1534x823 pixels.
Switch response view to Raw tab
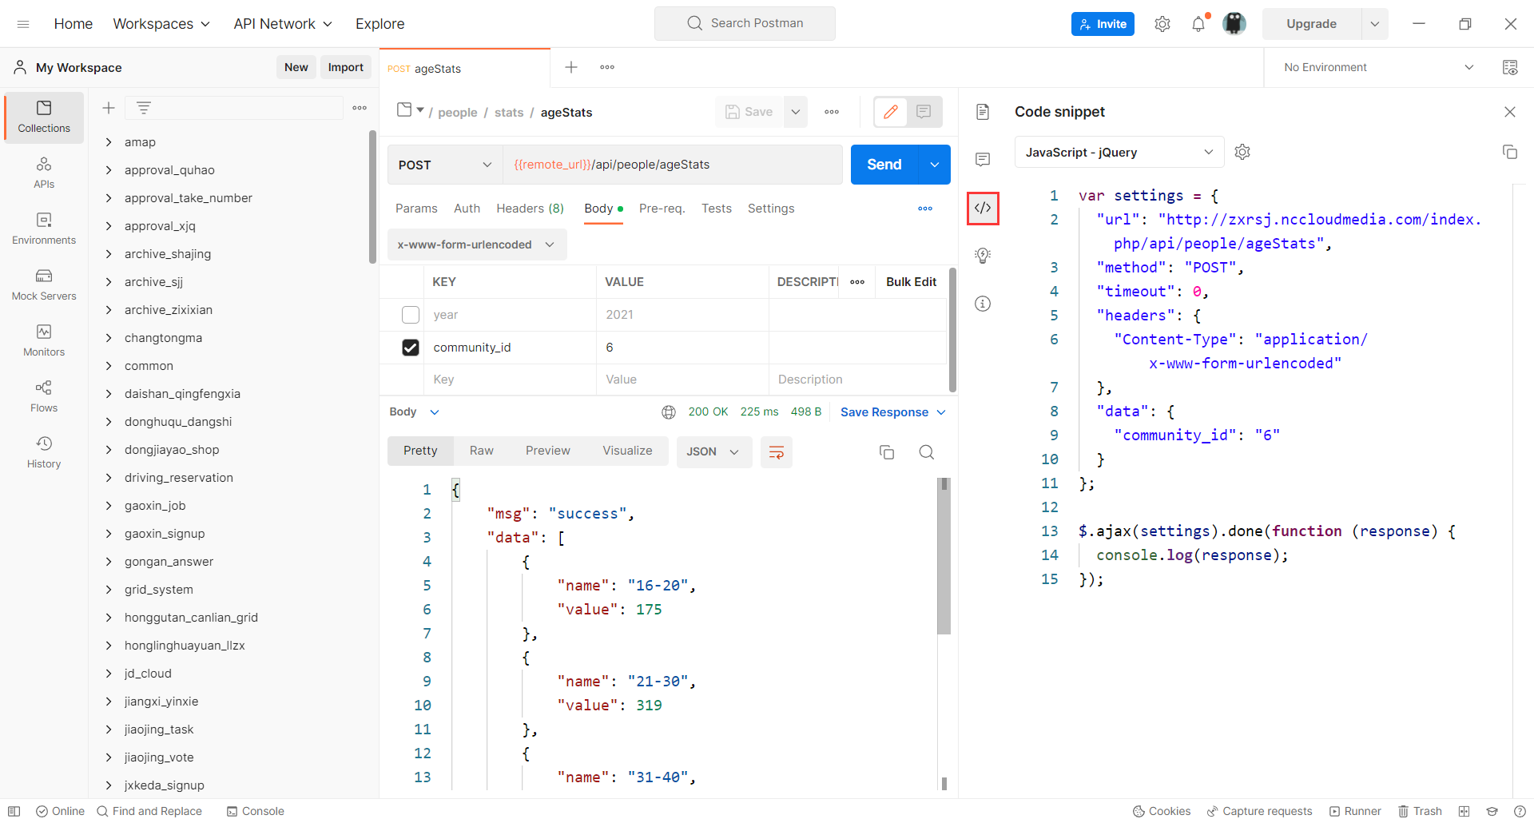481,451
